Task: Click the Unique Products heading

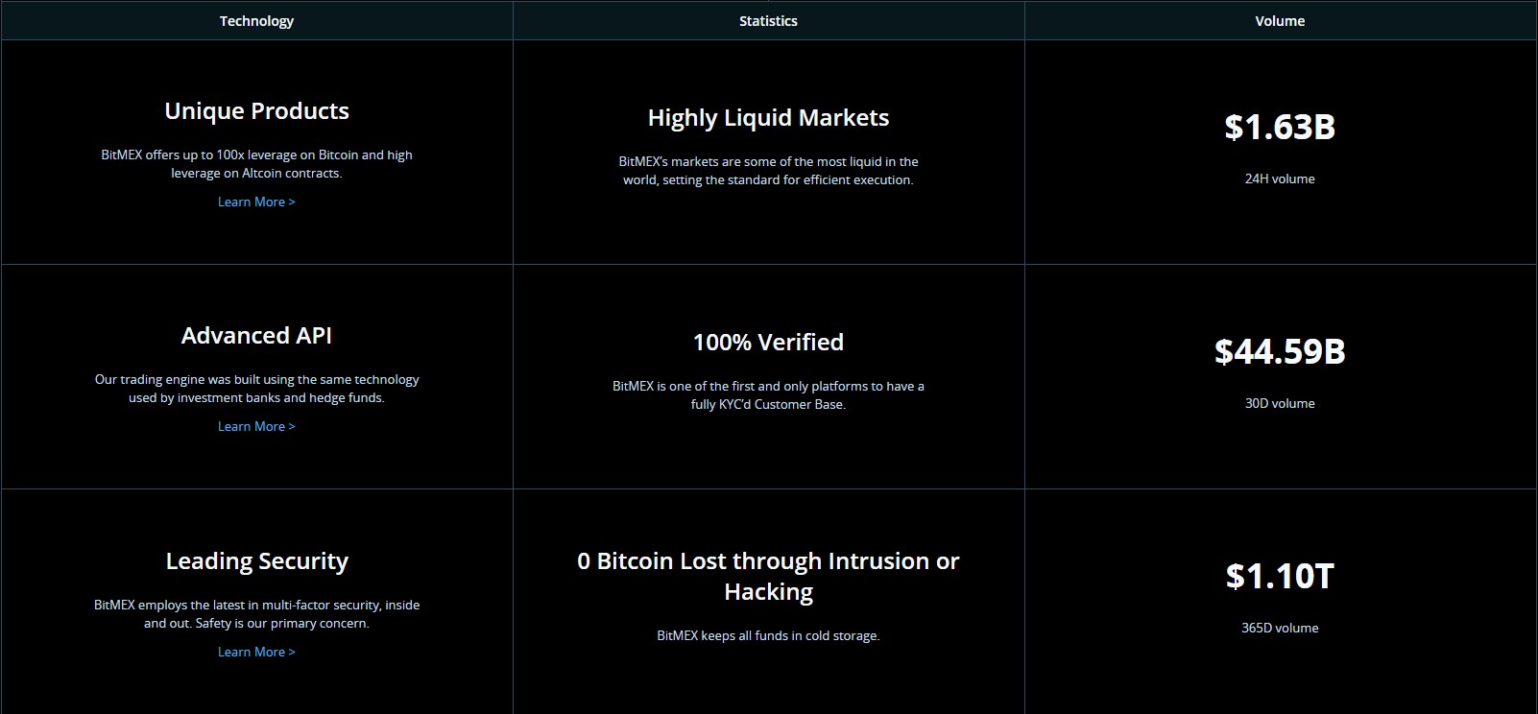Action: tap(256, 111)
